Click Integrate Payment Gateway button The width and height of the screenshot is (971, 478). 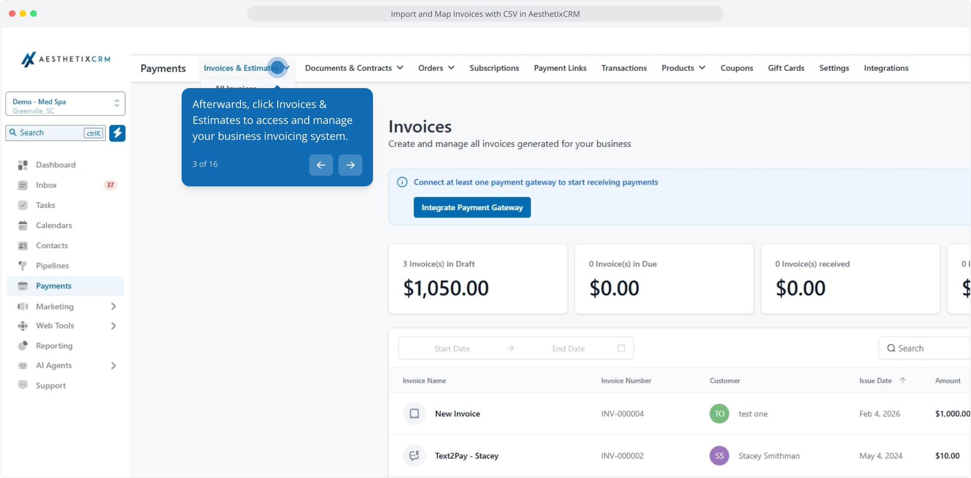[472, 208]
